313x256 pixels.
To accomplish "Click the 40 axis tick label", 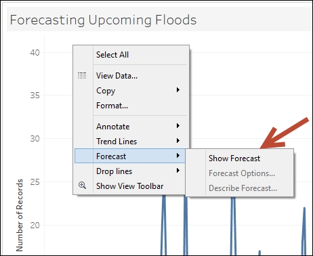I will 35,53.
